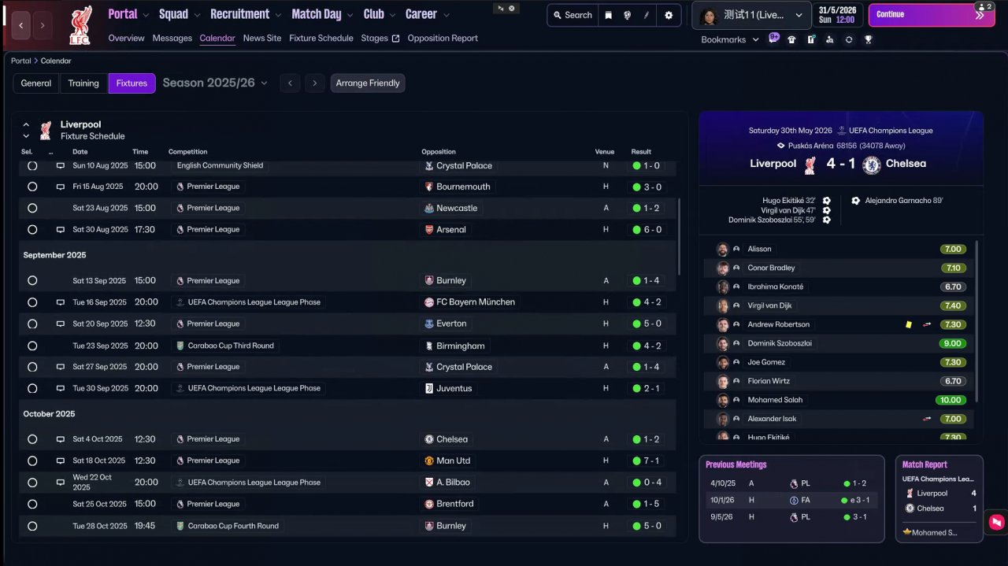Open the Match Day dropdown menu
1008x566 pixels.
[324, 14]
